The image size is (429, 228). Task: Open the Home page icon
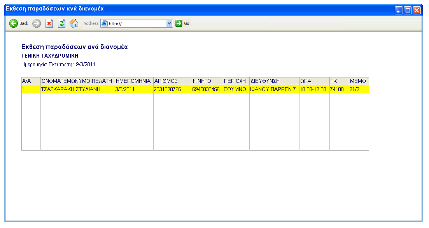(x=74, y=23)
